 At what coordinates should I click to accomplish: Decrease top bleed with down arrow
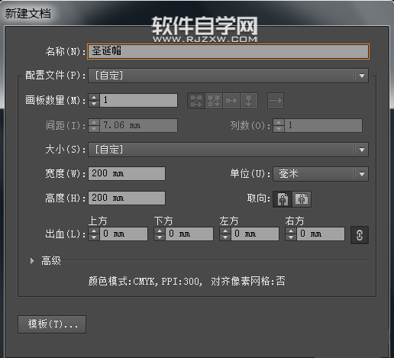tap(94, 237)
